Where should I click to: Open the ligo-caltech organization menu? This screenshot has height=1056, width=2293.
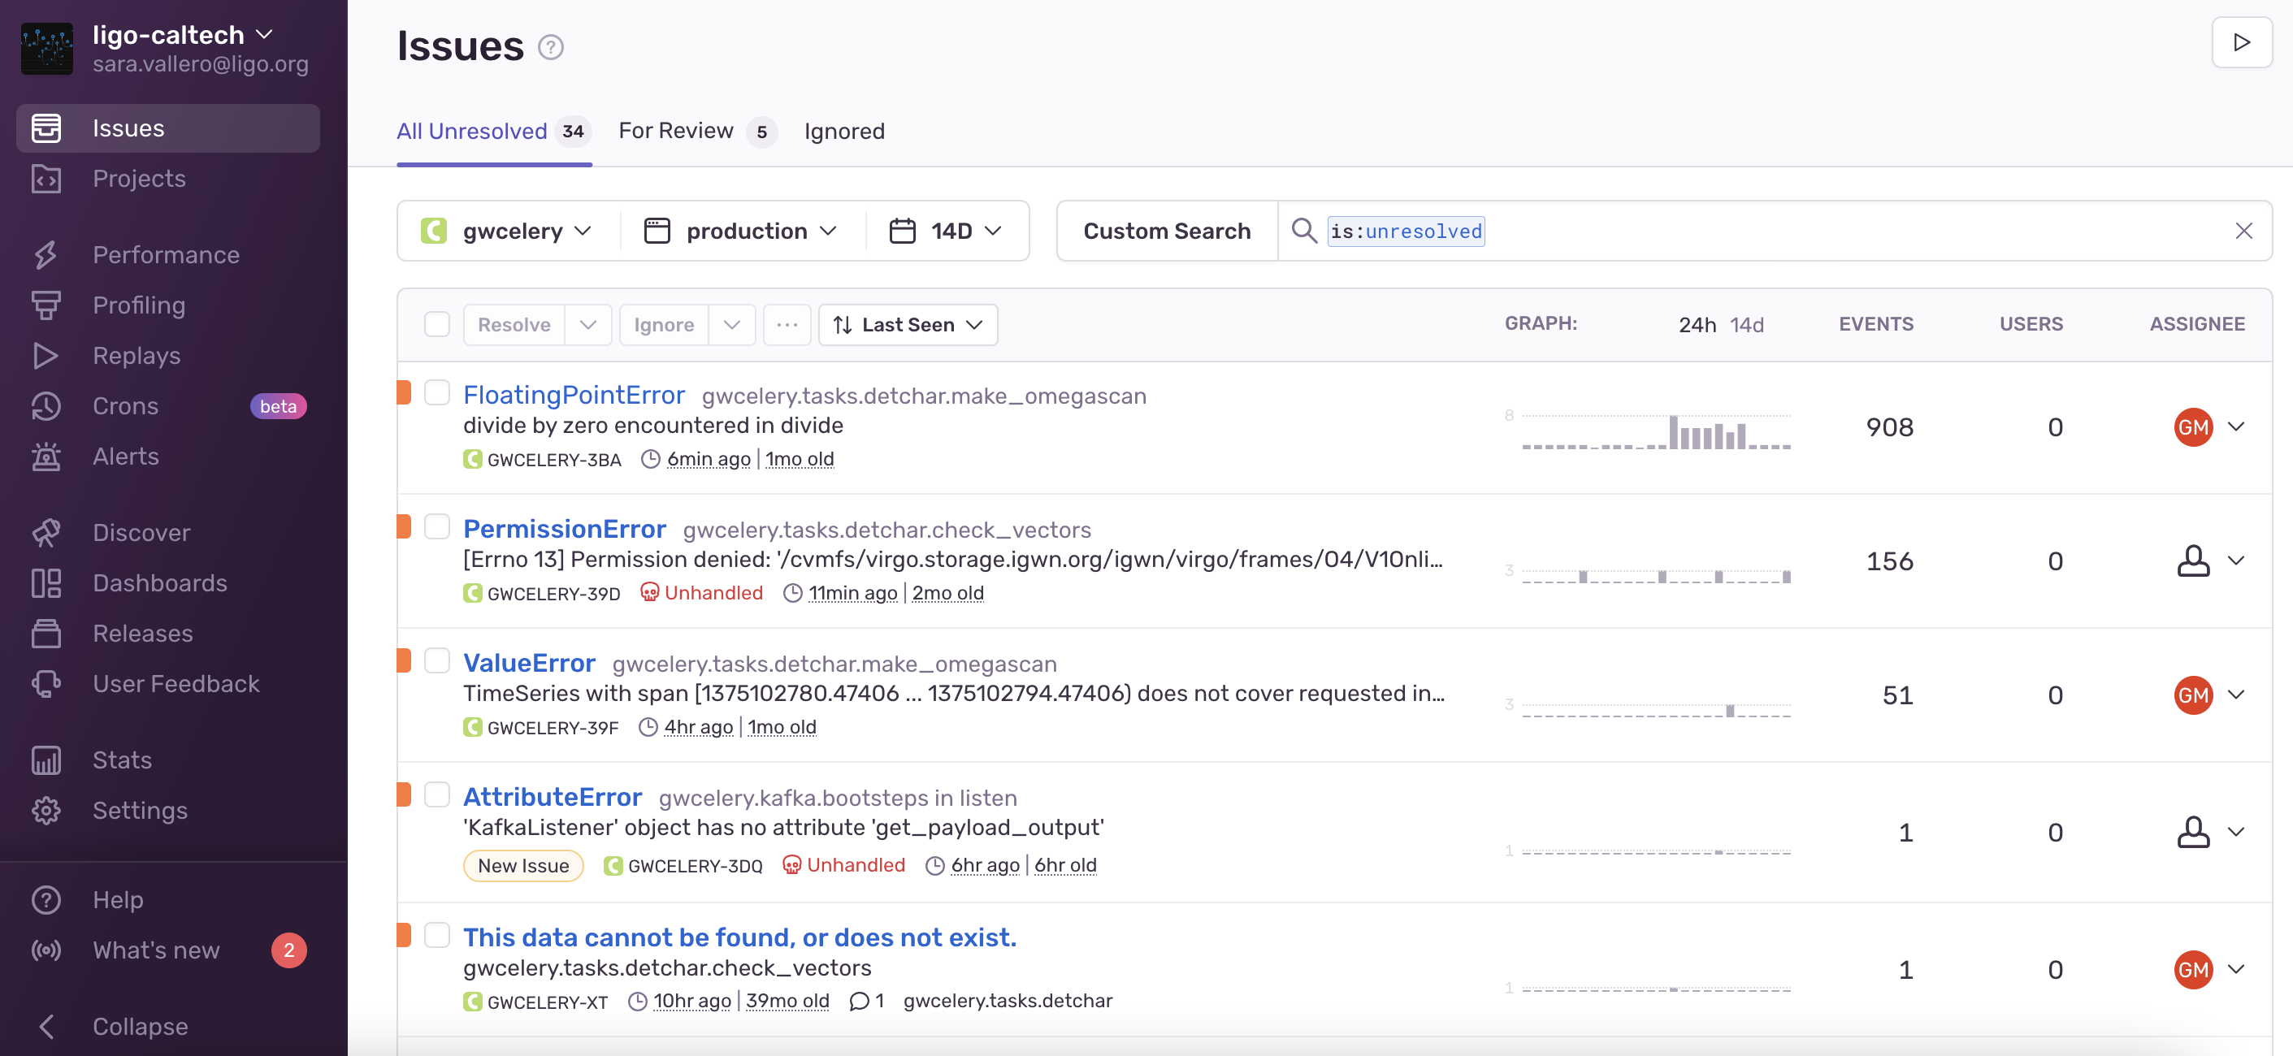click(x=183, y=36)
